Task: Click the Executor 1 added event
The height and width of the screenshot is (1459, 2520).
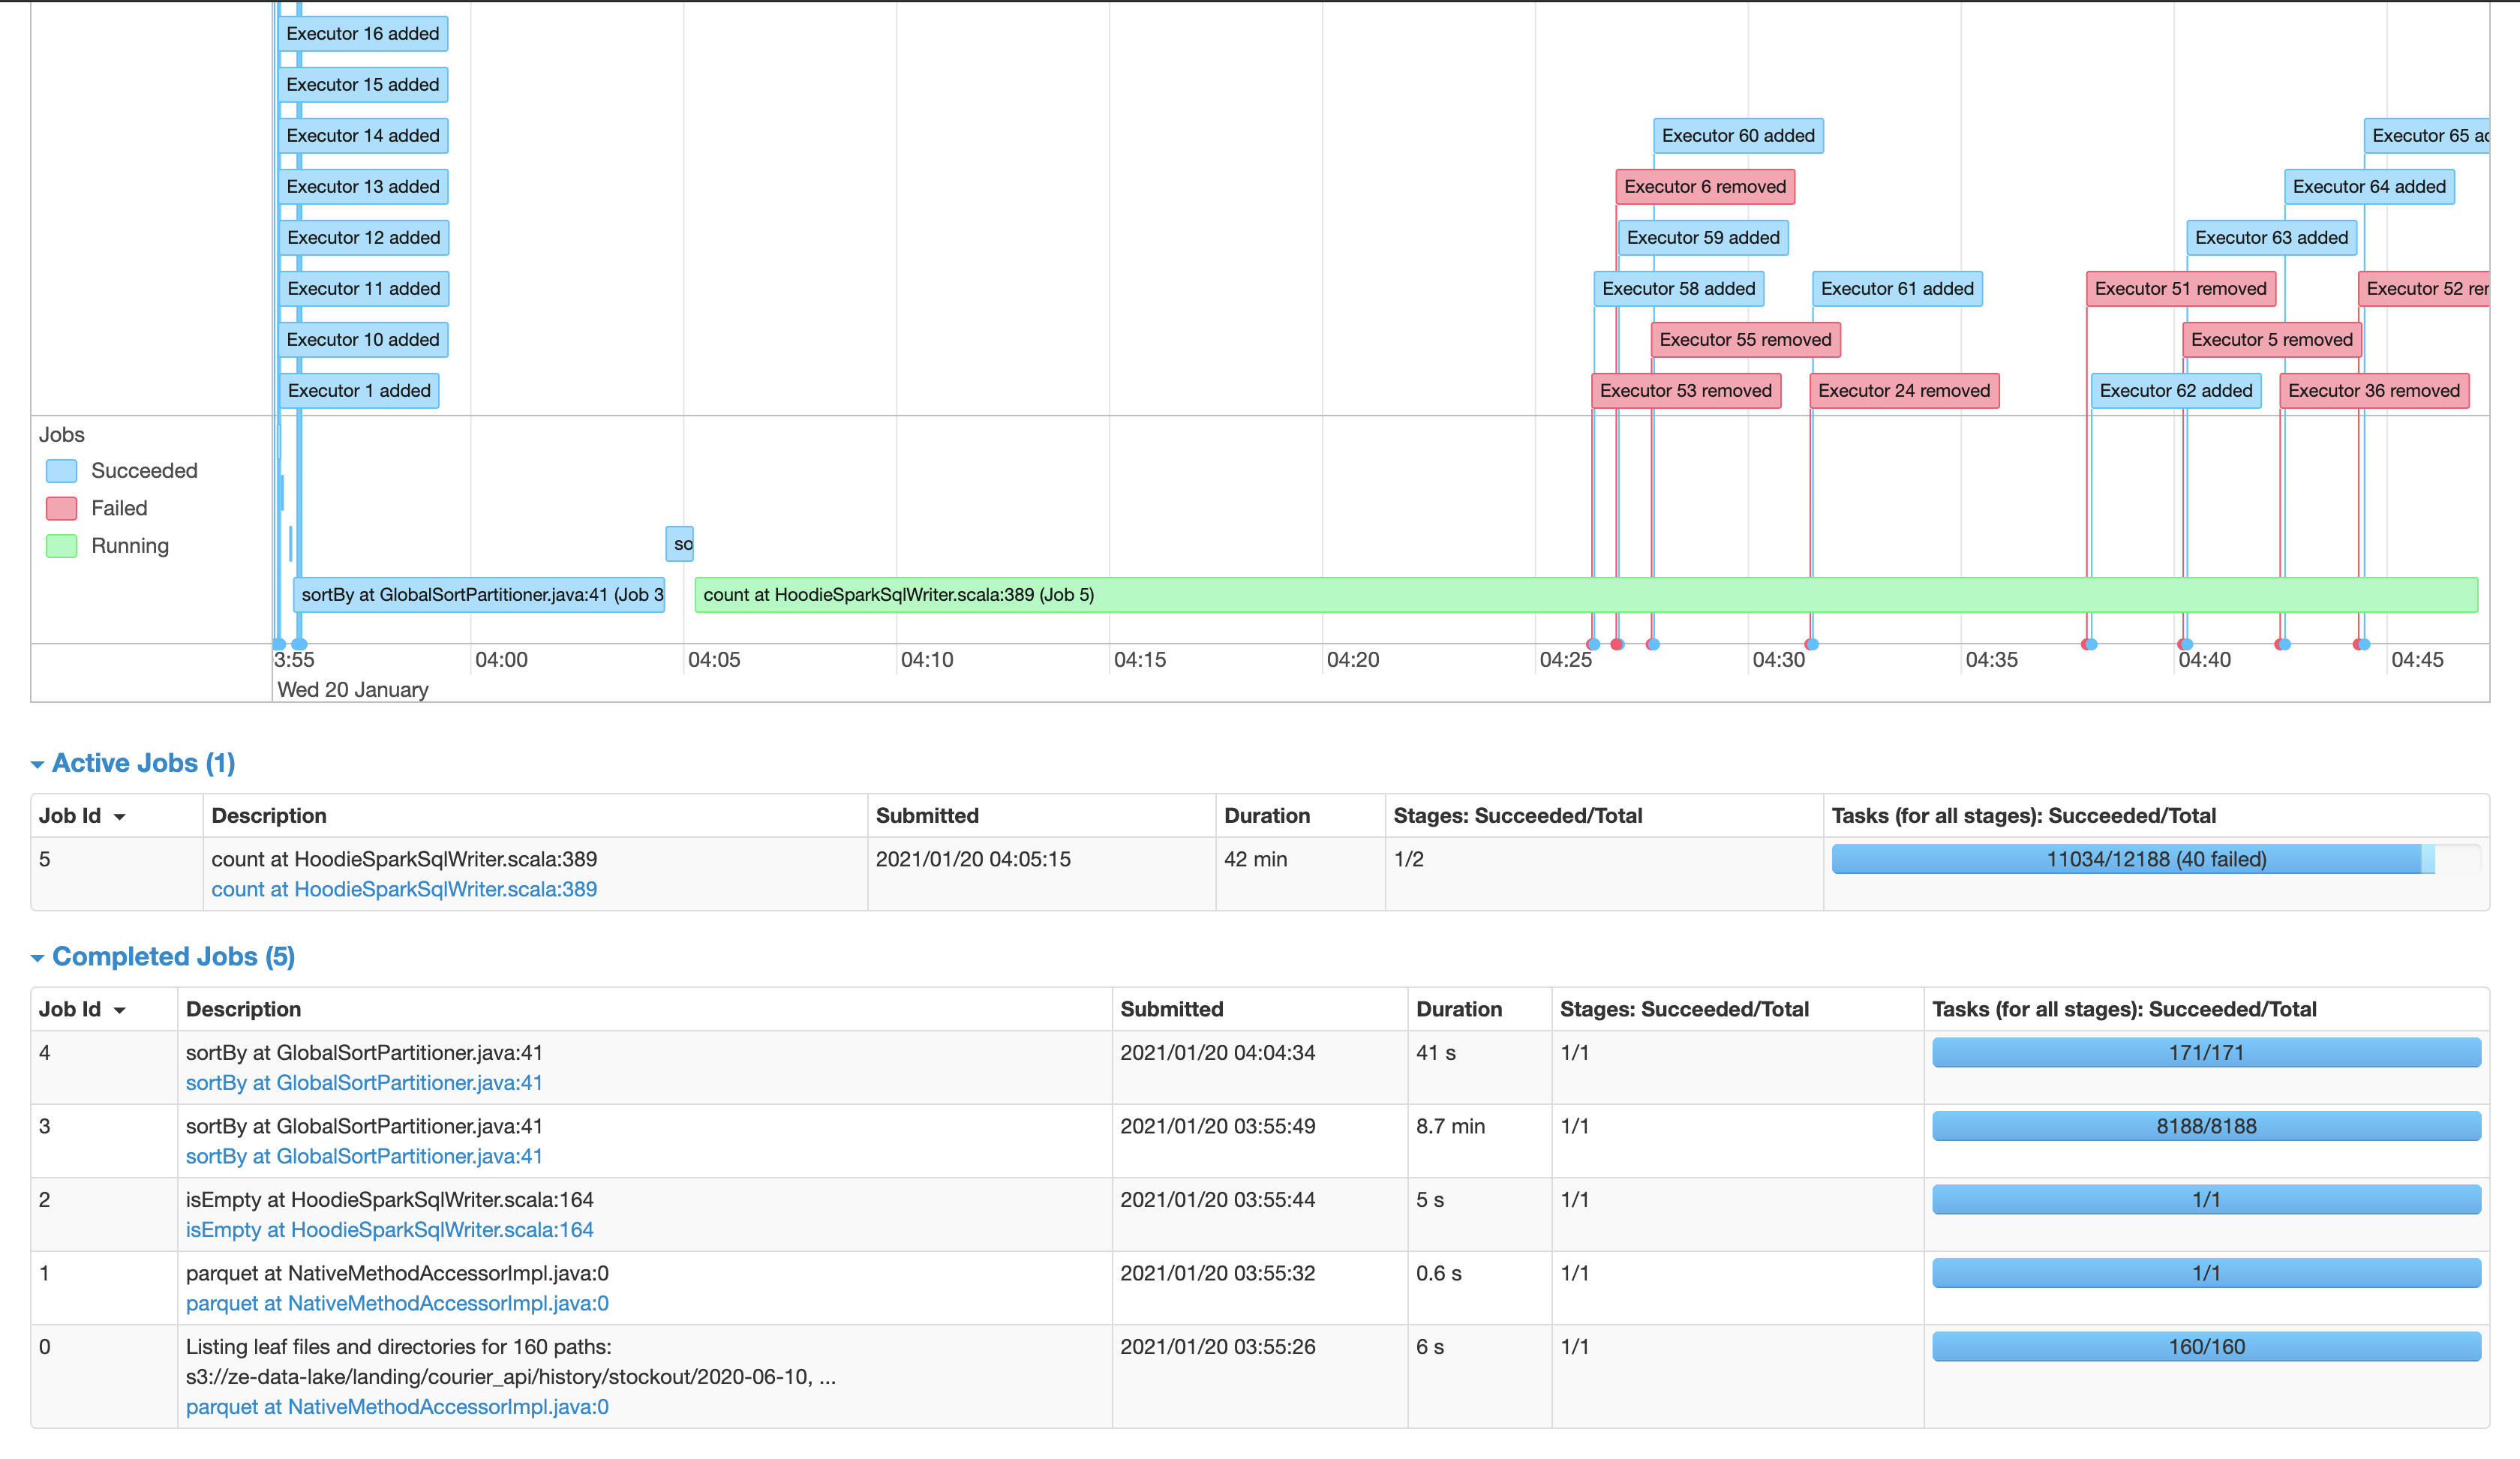Action: [x=359, y=391]
